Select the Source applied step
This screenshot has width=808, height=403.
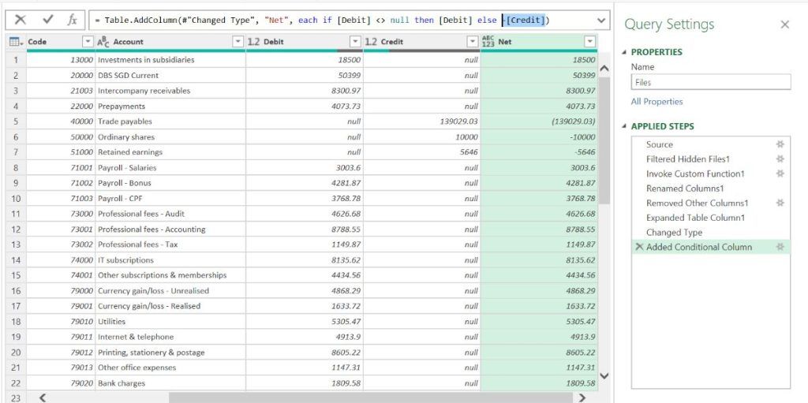(711, 145)
